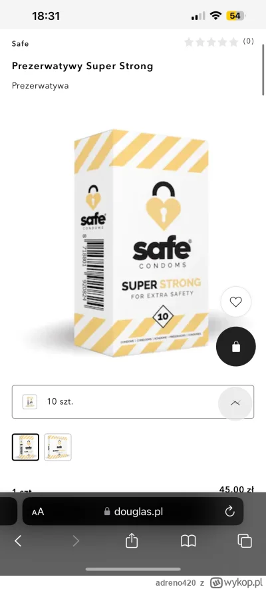The width and height of the screenshot is (266, 589).
Task: Tap the battery indicator in status bar
Action: 235,16
